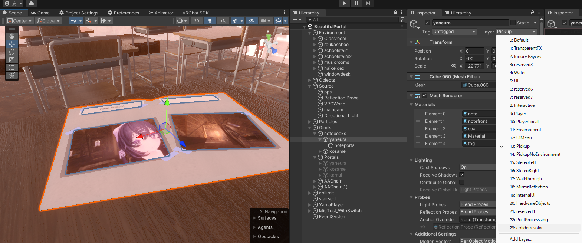Toggle hidden objects visibility in scene
This screenshot has height=243, width=582.
[251, 21]
